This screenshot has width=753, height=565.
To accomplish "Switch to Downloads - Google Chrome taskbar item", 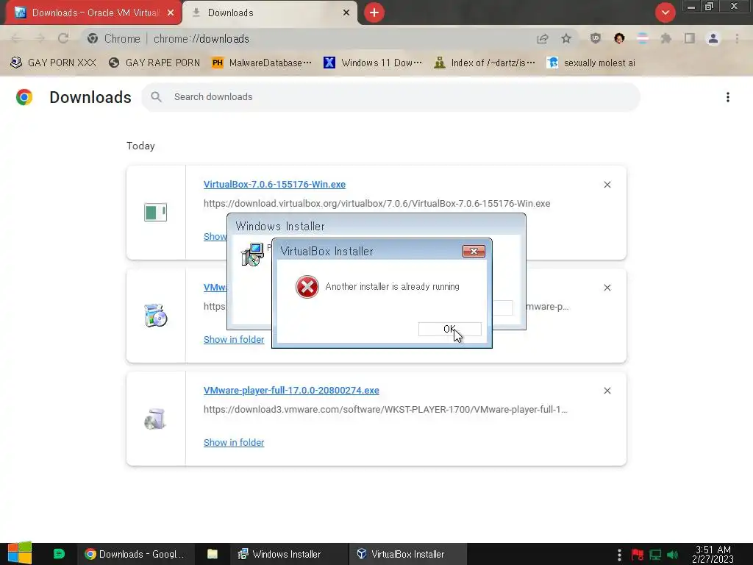I will point(135,554).
